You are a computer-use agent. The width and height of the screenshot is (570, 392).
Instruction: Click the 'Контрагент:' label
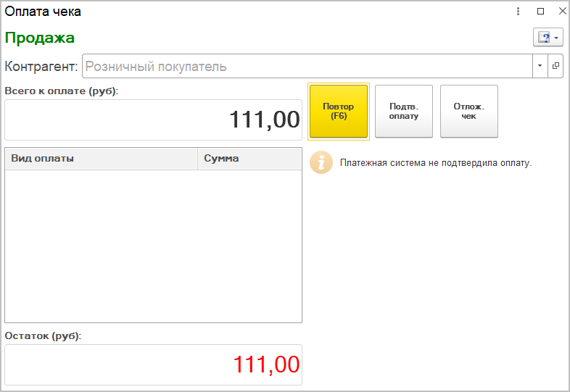(41, 67)
